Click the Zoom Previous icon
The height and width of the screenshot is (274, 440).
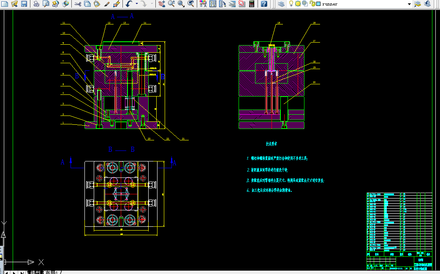pyautogui.click(x=191, y=4)
